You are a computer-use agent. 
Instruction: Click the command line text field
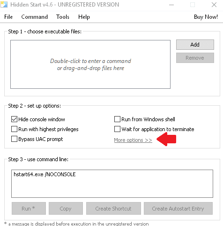pyautogui.click(x=112, y=184)
